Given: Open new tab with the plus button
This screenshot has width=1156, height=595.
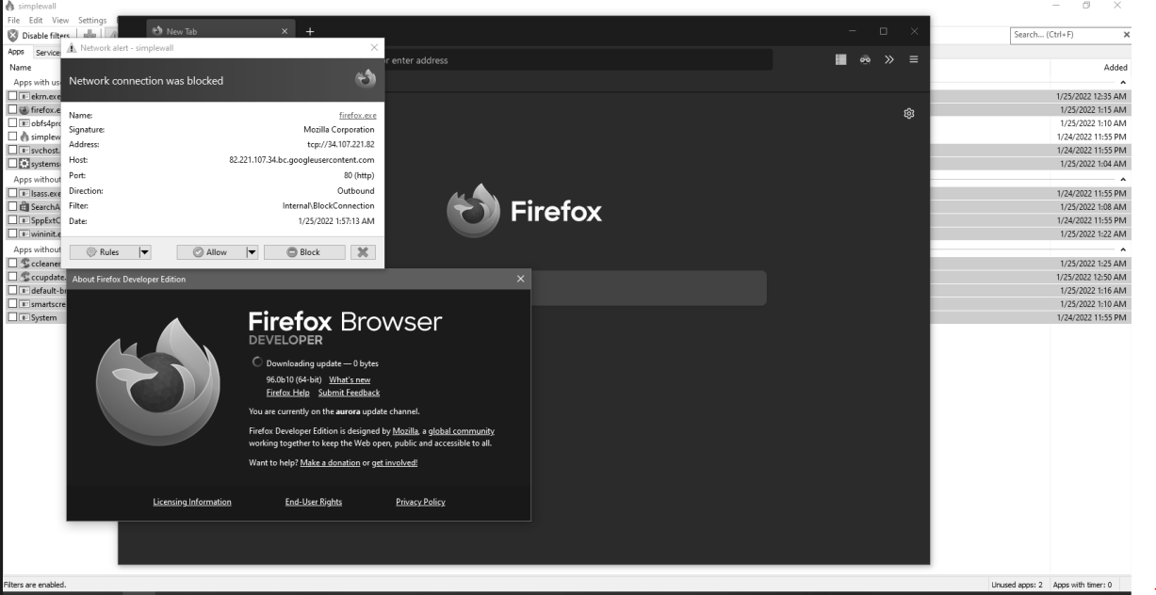Looking at the screenshot, I should tap(309, 32).
